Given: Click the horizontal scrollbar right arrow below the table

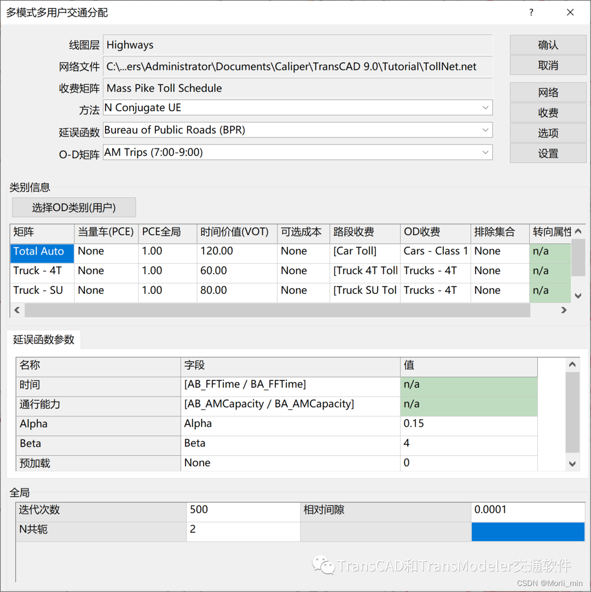Looking at the screenshot, I should pyautogui.click(x=563, y=310).
